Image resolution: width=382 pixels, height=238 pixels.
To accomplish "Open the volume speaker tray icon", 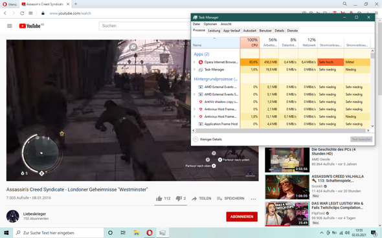I will pos(348,233).
